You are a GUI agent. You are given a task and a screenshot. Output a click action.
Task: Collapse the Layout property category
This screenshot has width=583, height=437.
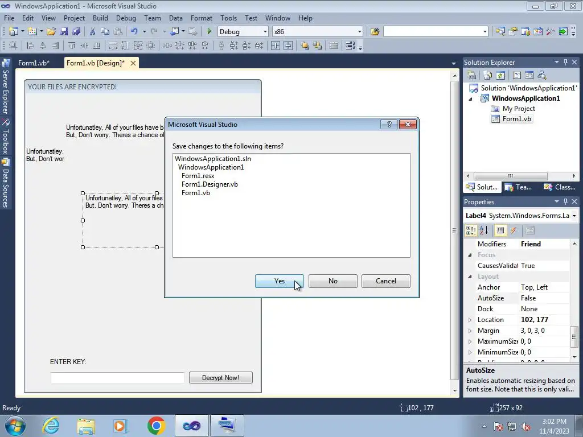click(470, 277)
